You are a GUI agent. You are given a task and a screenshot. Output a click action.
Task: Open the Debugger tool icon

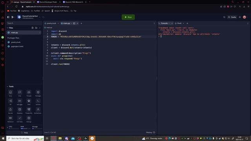click(20, 101)
